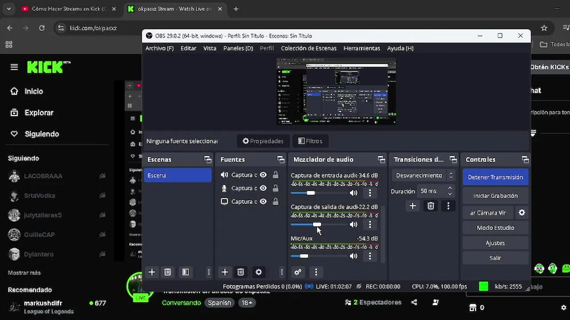Open options for Captura de entrada audio
The image size is (570, 320).
(370, 193)
